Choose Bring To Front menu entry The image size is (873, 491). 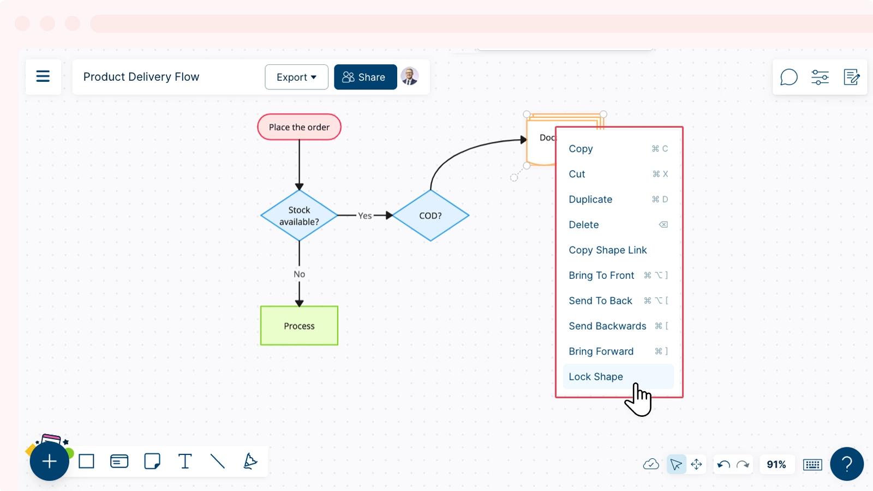coord(618,276)
